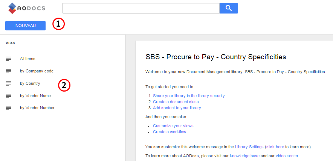The height and width of the screenshot is (161, 333).
Task: Click the list icon beside by Vendor Number
Action: tap(9, 108)
